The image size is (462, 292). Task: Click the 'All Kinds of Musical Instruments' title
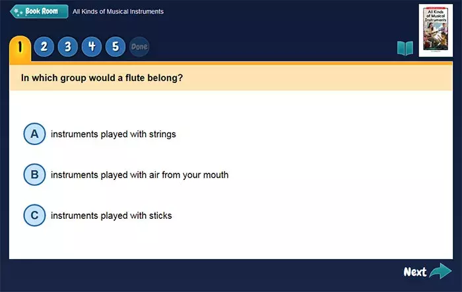pyautogui.click(x=118, y=12)
